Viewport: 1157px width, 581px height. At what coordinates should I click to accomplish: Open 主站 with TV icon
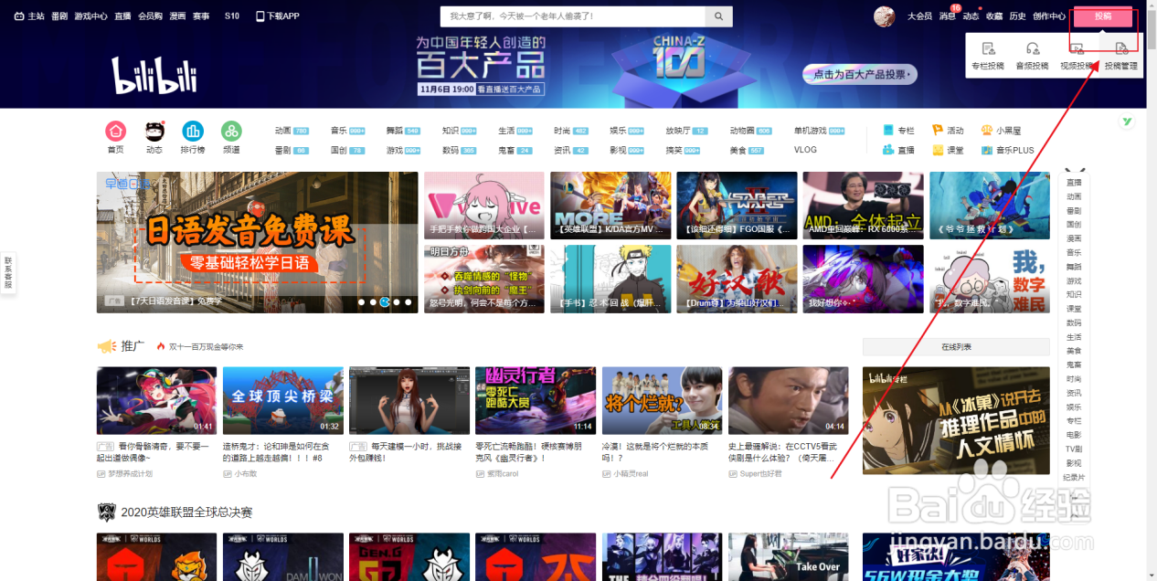29,16
